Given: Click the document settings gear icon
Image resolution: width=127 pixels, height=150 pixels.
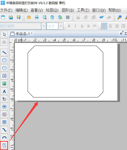Looking at the screenshot, I should point(29,18).
